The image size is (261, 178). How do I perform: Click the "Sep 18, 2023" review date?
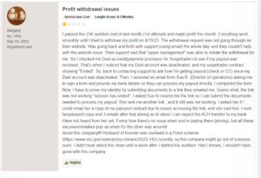(18, 41)
